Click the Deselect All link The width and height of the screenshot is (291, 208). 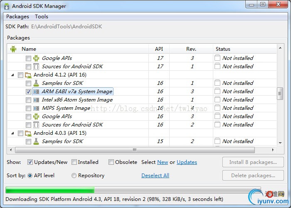pos(155,176)
